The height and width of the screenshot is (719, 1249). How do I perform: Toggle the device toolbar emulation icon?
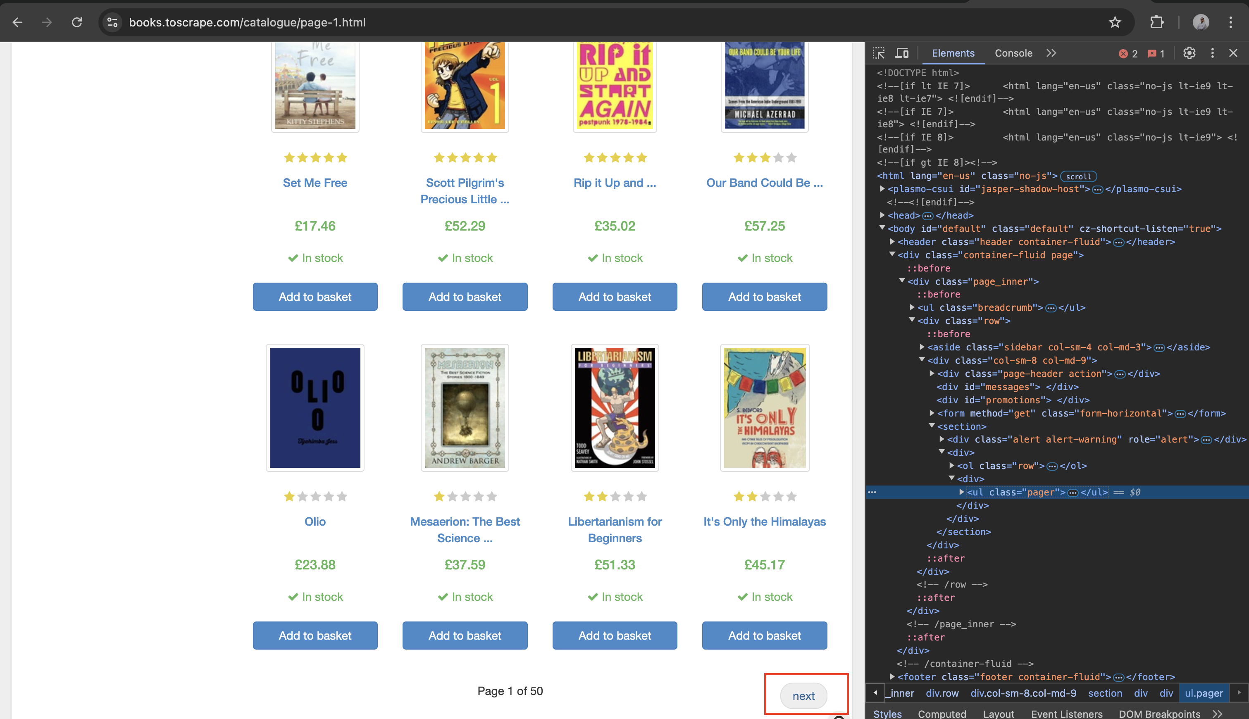(x=902, y=52)
